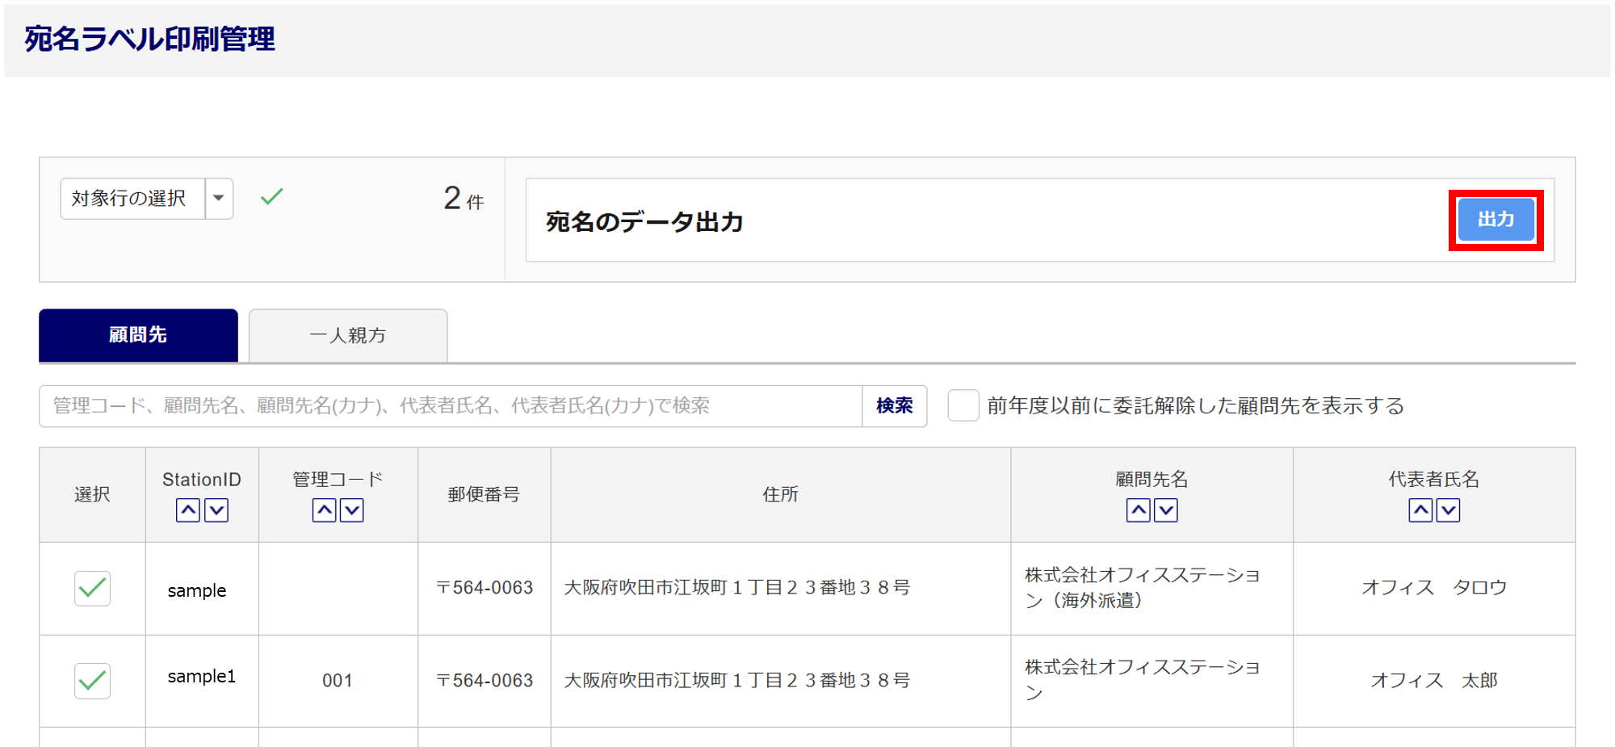Sort 顧問先名 column ascending
This screenshot has height=747, width=1615.
(1139, 510)
